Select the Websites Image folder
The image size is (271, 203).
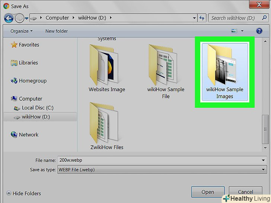106,68
